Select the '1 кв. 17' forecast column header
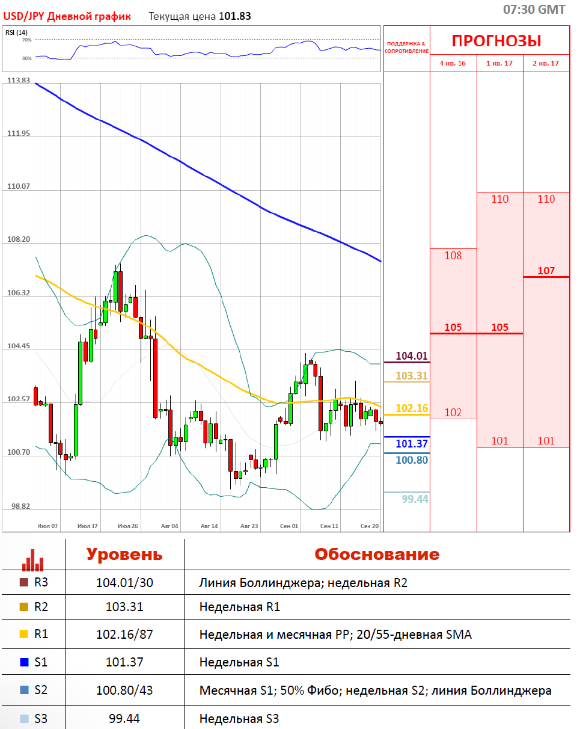The image size is (580, 729). [x=500, y=63]
